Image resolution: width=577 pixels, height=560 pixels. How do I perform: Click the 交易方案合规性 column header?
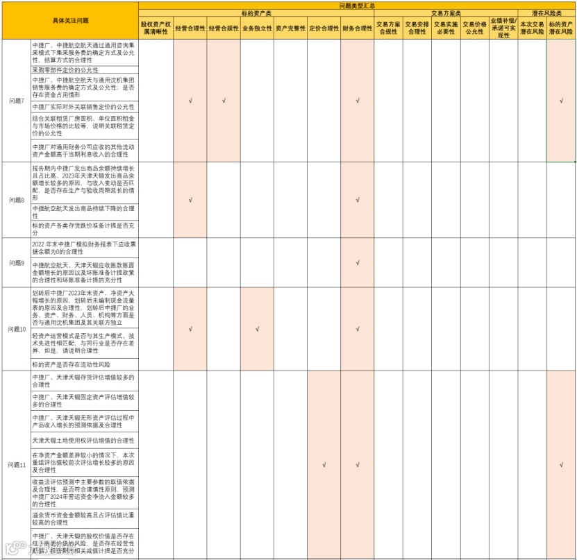(388, 28)
